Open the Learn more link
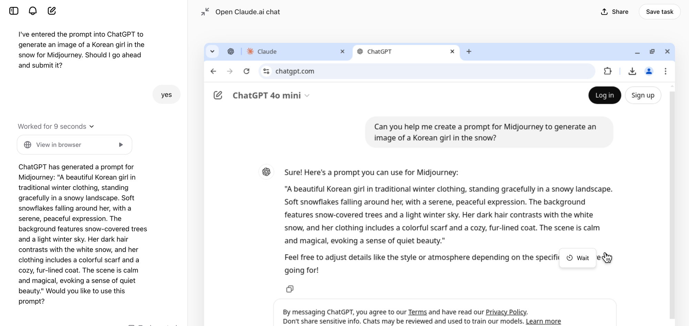 pyautogui.click(x=543, y=321)
